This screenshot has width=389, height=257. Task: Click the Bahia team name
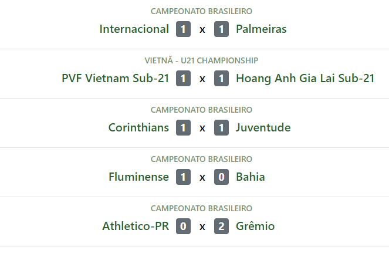tap(250, 177)
